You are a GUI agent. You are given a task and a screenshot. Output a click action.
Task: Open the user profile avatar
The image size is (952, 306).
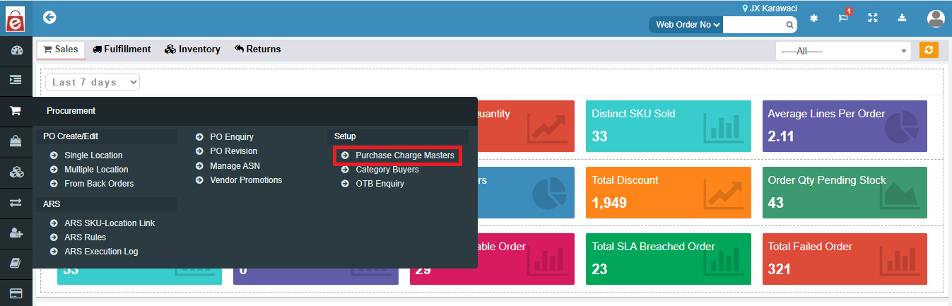tap(936, 18)
